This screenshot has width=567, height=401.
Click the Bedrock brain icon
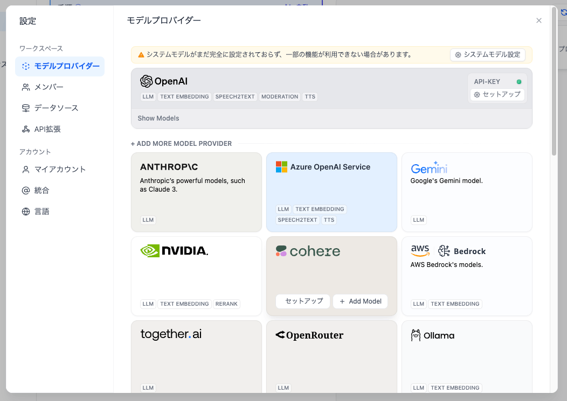click(x=444, y=251)
